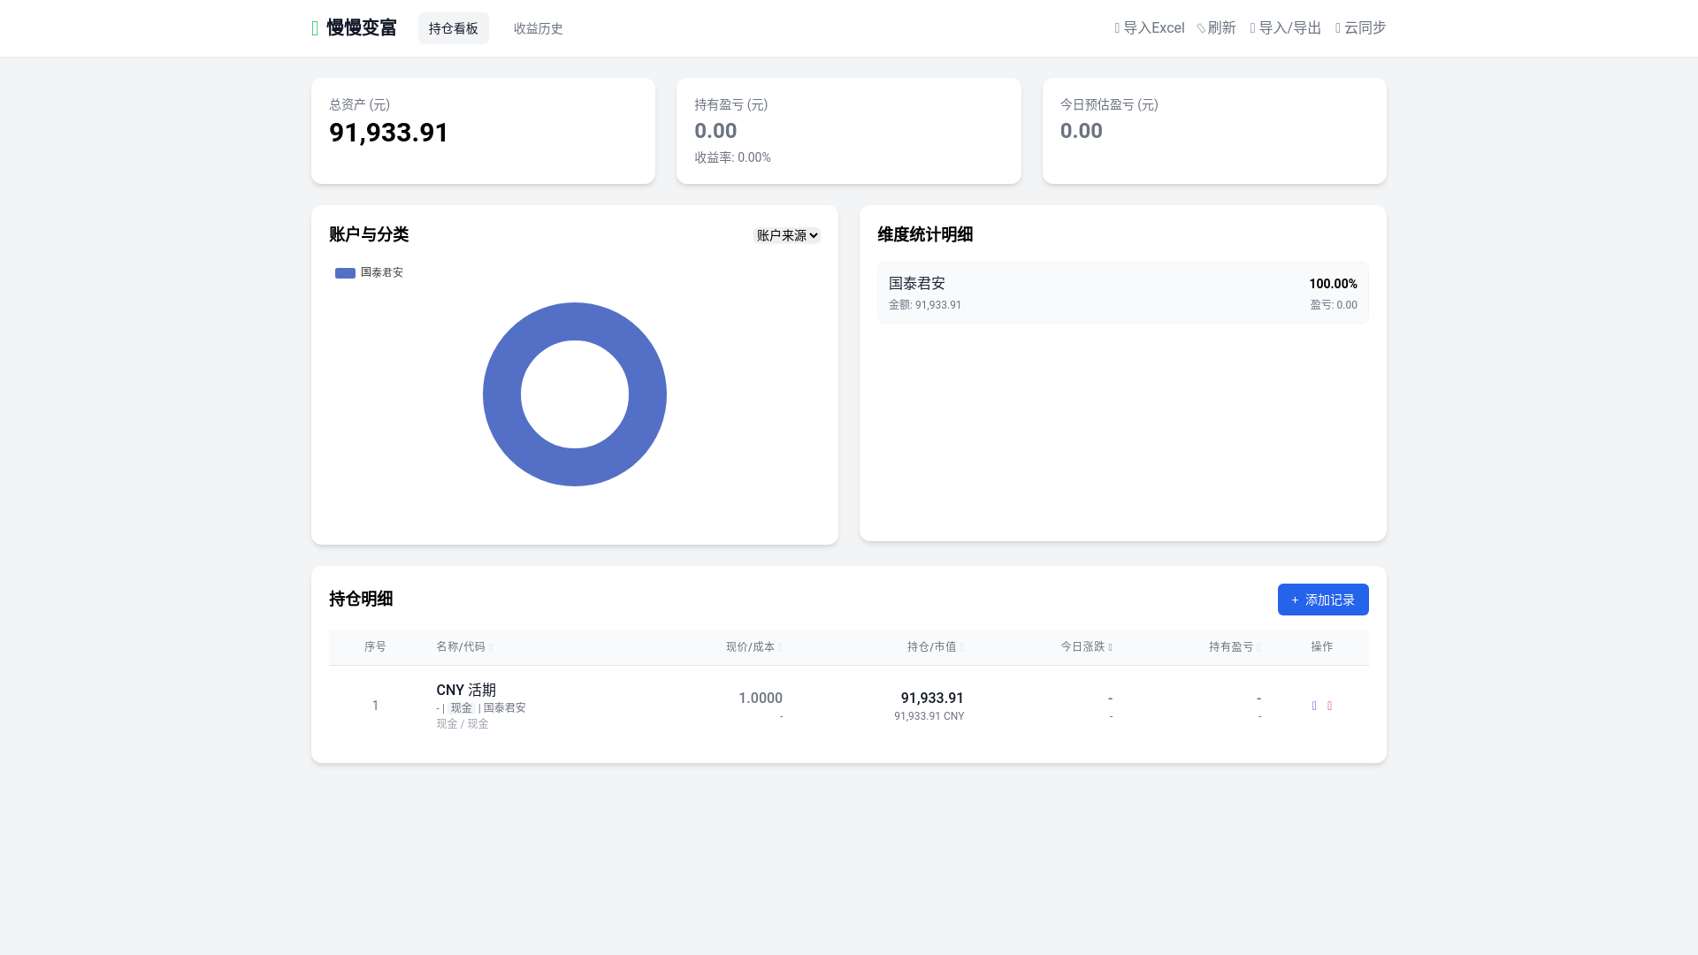Click the 今日预估盈亏 (元) label

pyautogui.click(x=1109, y=104)
